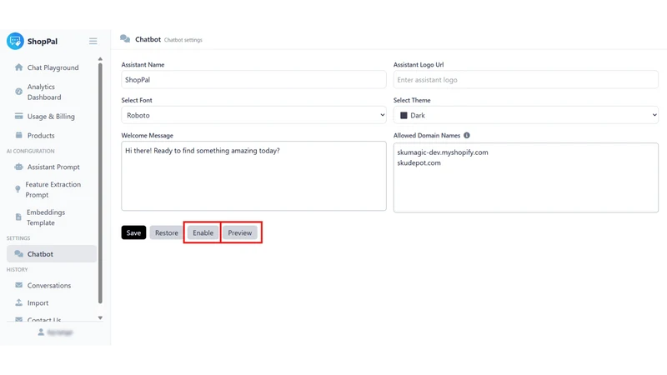
Task: Click the Import upload icon
Action: tap(18, 302)
